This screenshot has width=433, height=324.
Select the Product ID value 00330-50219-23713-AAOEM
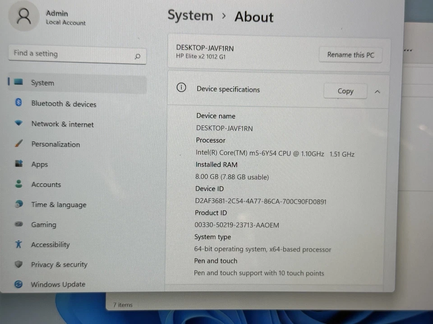pos(237,225)
